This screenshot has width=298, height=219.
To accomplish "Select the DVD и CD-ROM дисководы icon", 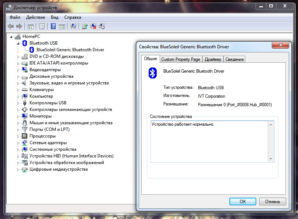I will [24, 56].
